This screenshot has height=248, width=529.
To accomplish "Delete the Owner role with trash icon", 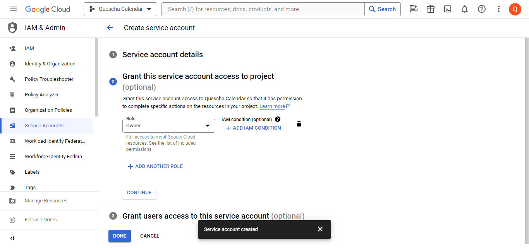I will [x=299, y=124].
